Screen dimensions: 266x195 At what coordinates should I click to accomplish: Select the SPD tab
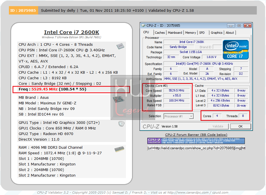point(202,33)
